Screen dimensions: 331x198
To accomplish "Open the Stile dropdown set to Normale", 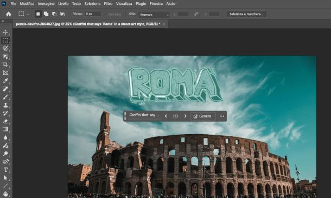I will tap(154, 15).
